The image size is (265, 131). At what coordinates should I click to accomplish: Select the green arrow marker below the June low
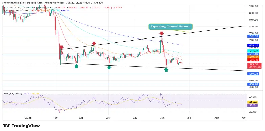(x=166, y=70)
